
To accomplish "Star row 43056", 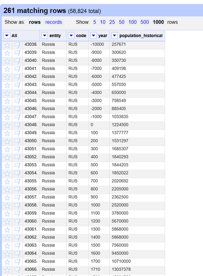I will [x=7, y=189].
